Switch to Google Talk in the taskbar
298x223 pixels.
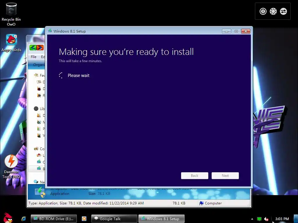114,219
